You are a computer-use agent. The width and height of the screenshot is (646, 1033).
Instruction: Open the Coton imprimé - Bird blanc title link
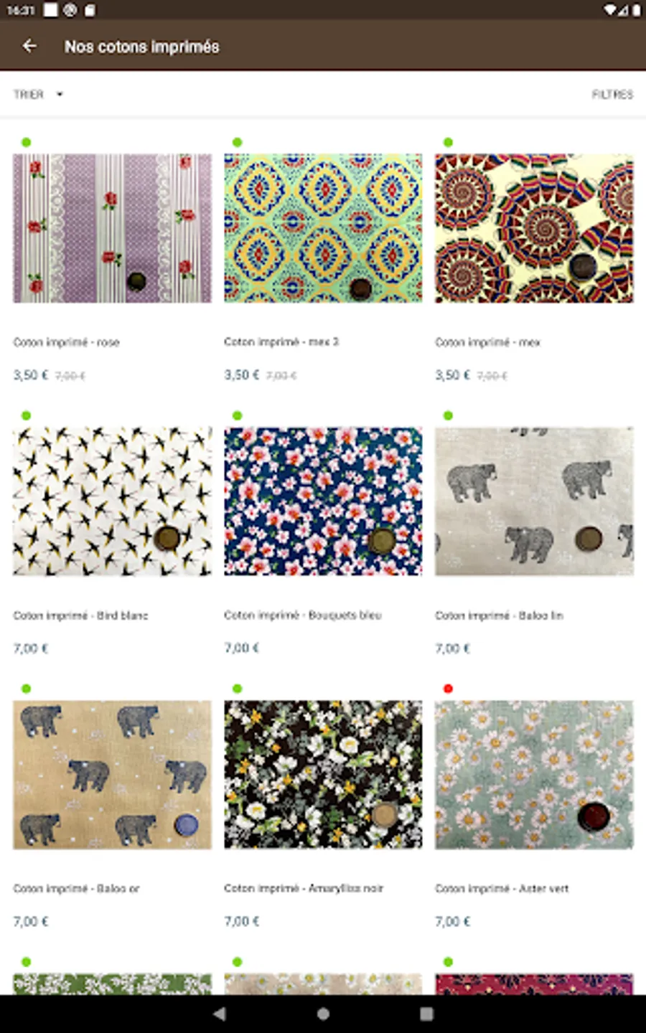tap(80, 615)
